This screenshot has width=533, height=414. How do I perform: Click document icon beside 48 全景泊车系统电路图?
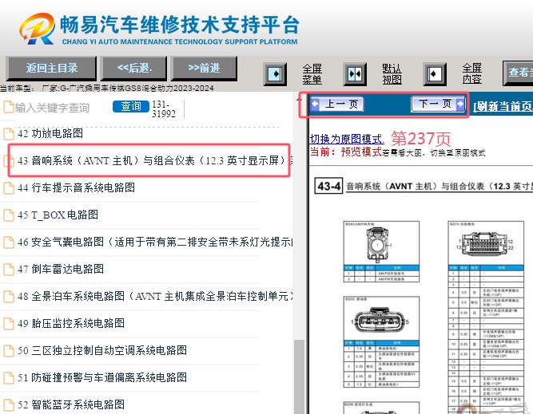pyautogui.click(x=9, y=297)
